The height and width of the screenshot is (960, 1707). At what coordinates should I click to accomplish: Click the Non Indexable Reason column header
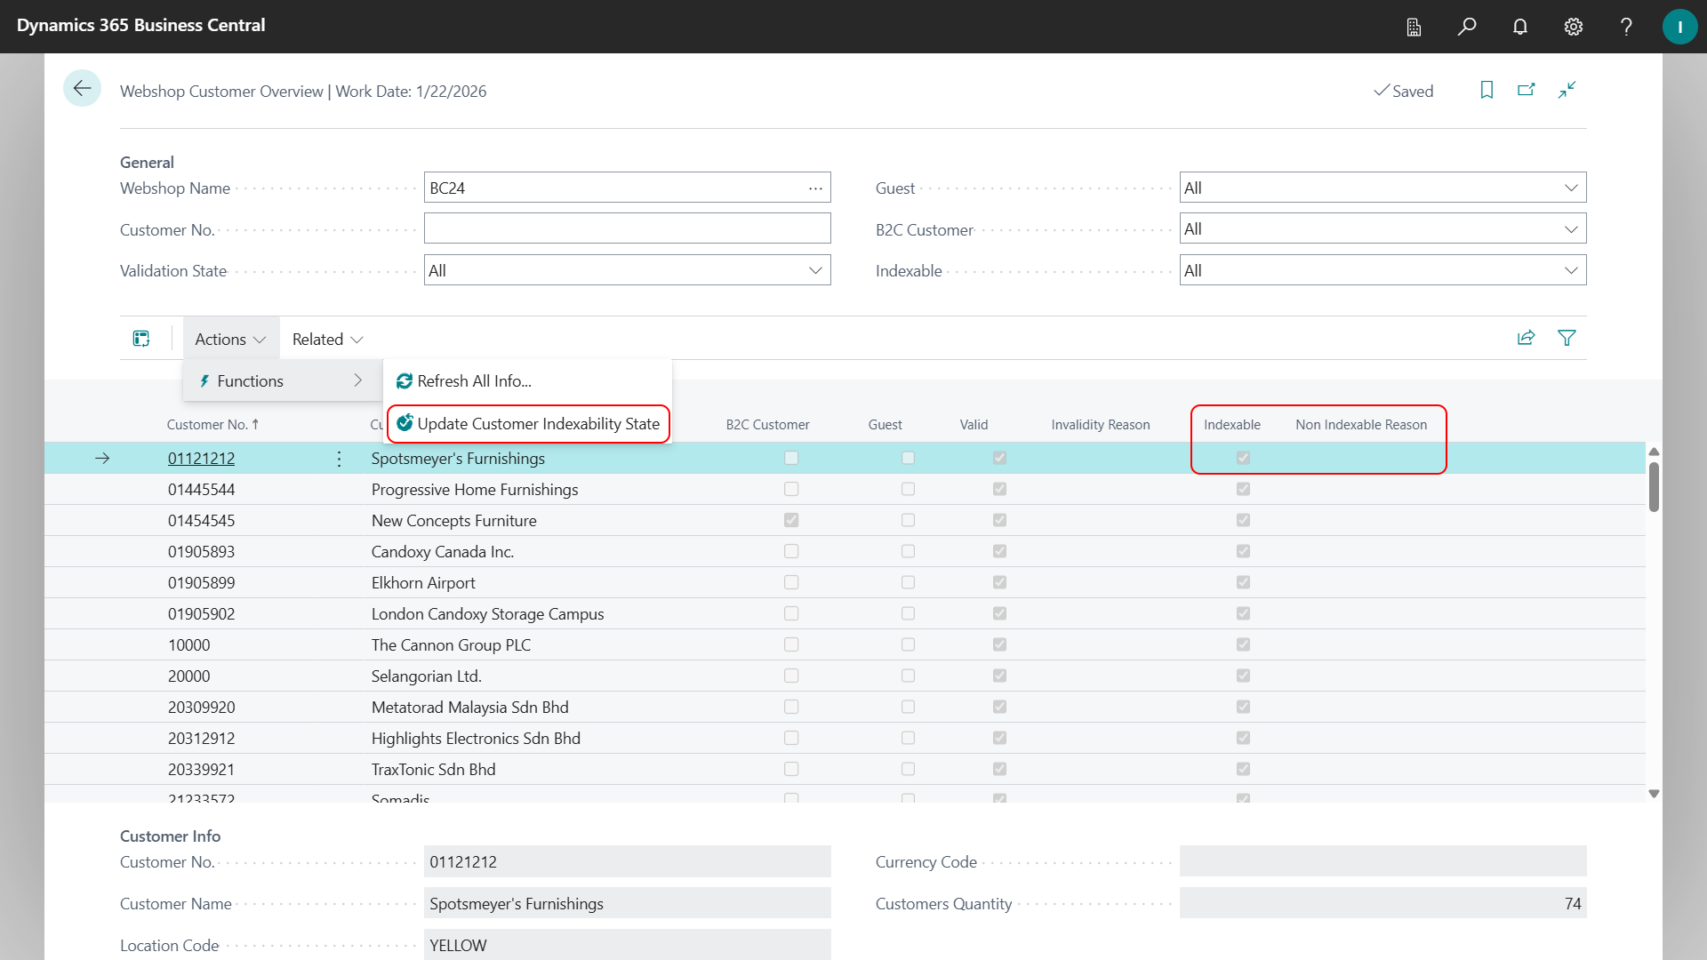1360,425
